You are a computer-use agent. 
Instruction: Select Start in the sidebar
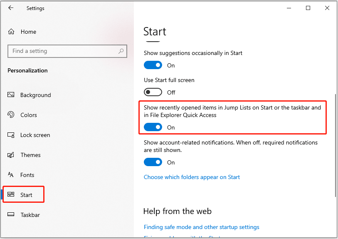point(26,195)
